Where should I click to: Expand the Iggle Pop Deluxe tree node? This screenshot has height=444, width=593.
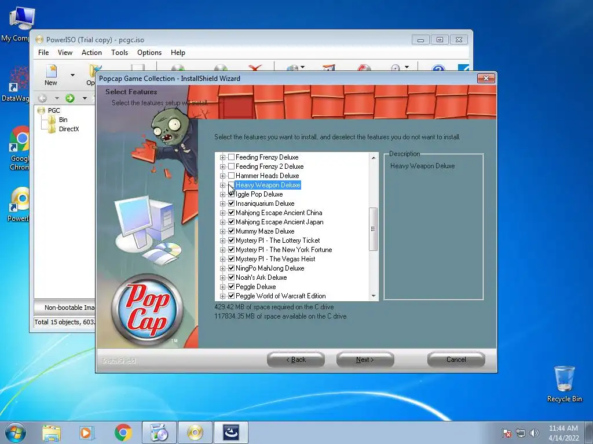point(222,194)
